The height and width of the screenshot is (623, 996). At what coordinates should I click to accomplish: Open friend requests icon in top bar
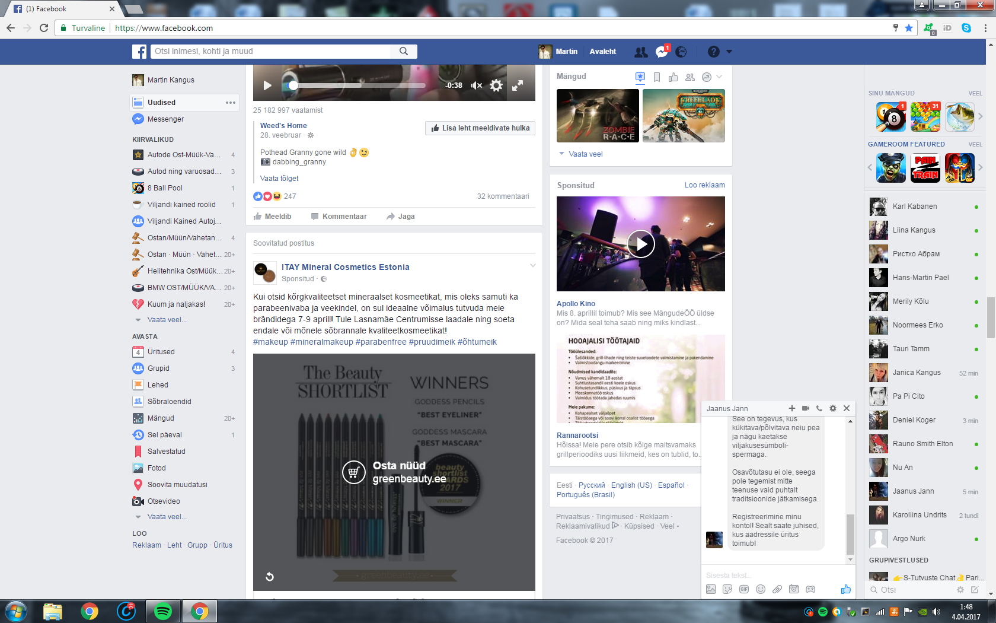coord(641,52)
